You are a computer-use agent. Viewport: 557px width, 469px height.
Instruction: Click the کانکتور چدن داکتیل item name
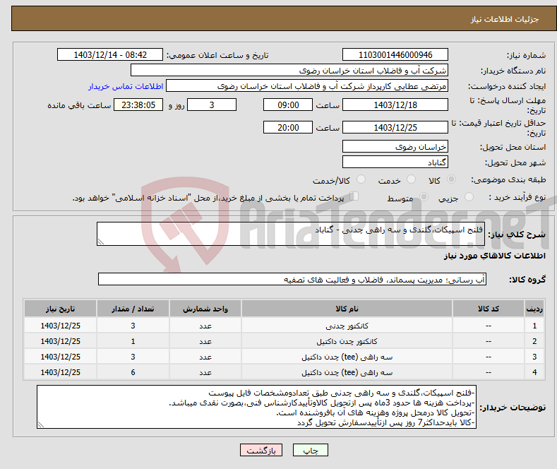(347, 341)
